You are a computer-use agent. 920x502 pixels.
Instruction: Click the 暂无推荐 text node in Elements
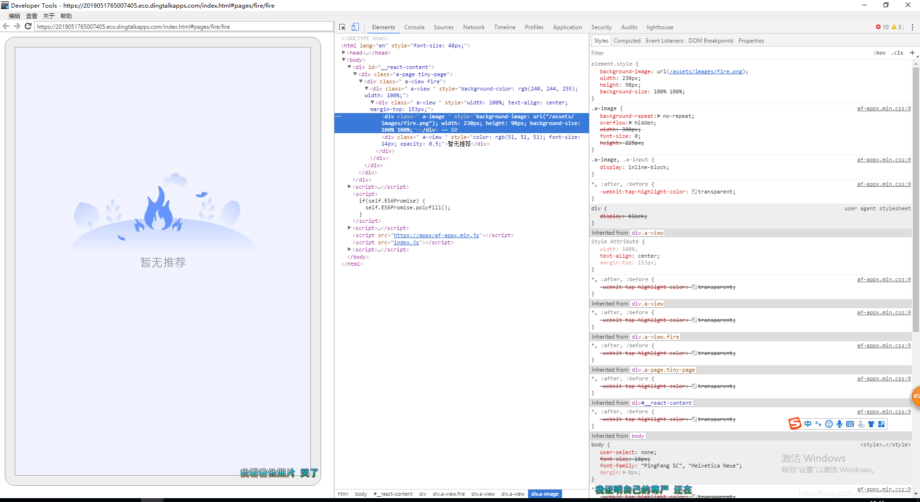coord(459,144)
